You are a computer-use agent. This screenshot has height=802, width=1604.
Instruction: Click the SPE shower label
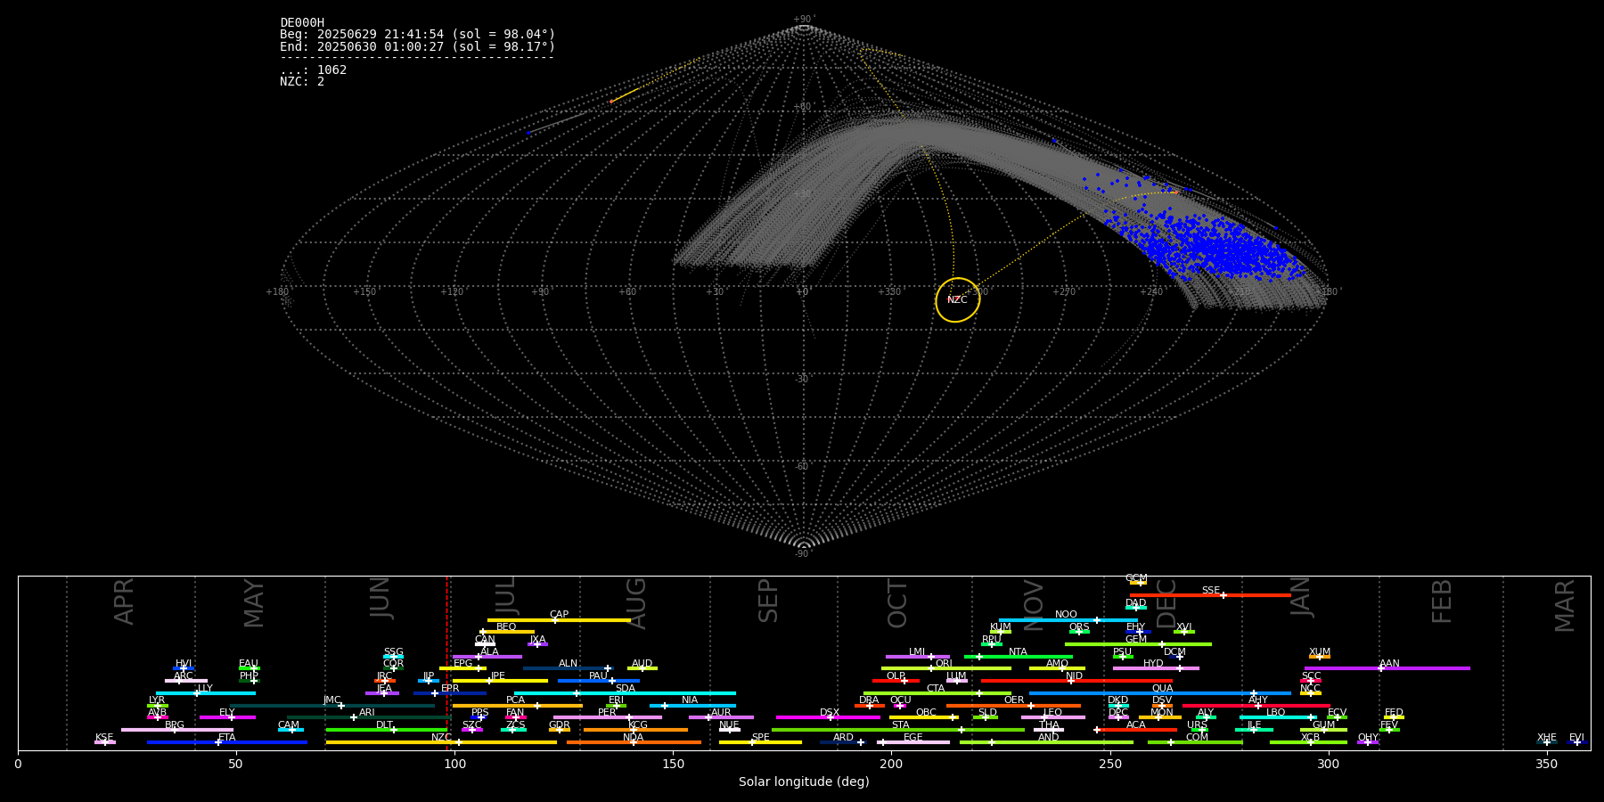[760, 737]
